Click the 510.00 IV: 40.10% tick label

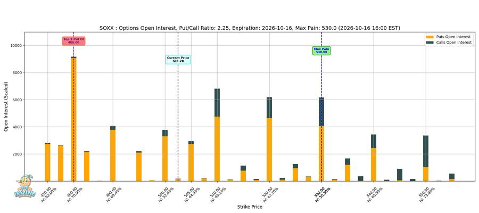[x=218, y=194]
